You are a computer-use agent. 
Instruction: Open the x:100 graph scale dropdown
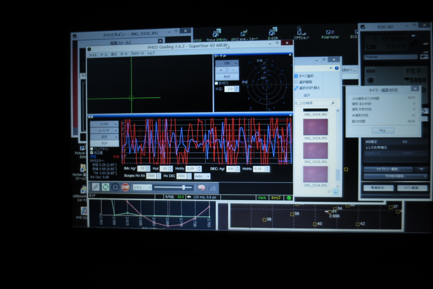pos(104,124)
